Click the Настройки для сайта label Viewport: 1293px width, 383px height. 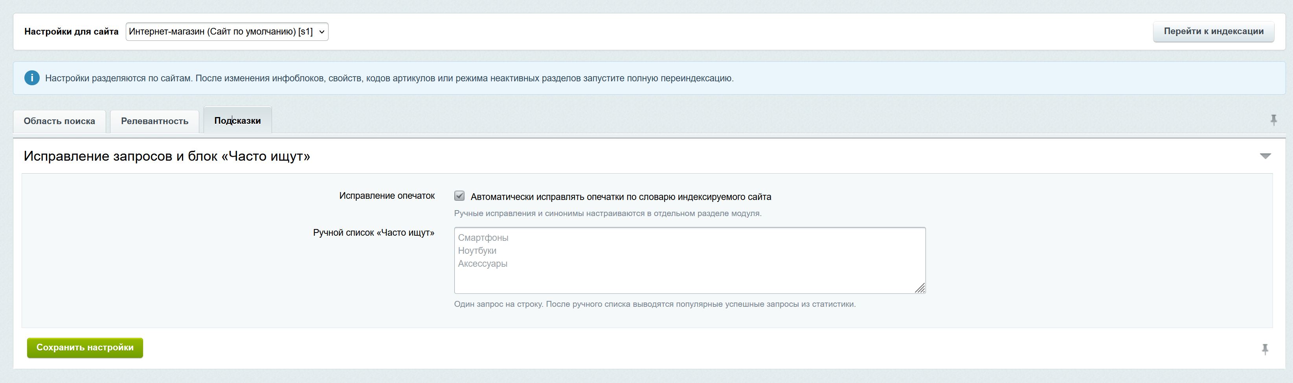tap(71, 32)
